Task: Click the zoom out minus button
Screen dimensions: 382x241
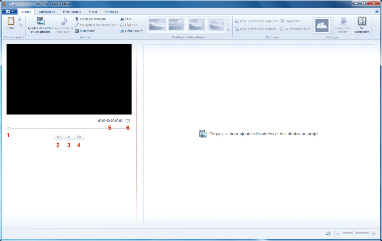Action: [338, 233]
